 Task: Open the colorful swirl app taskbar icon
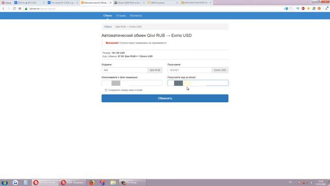point(103,182)
